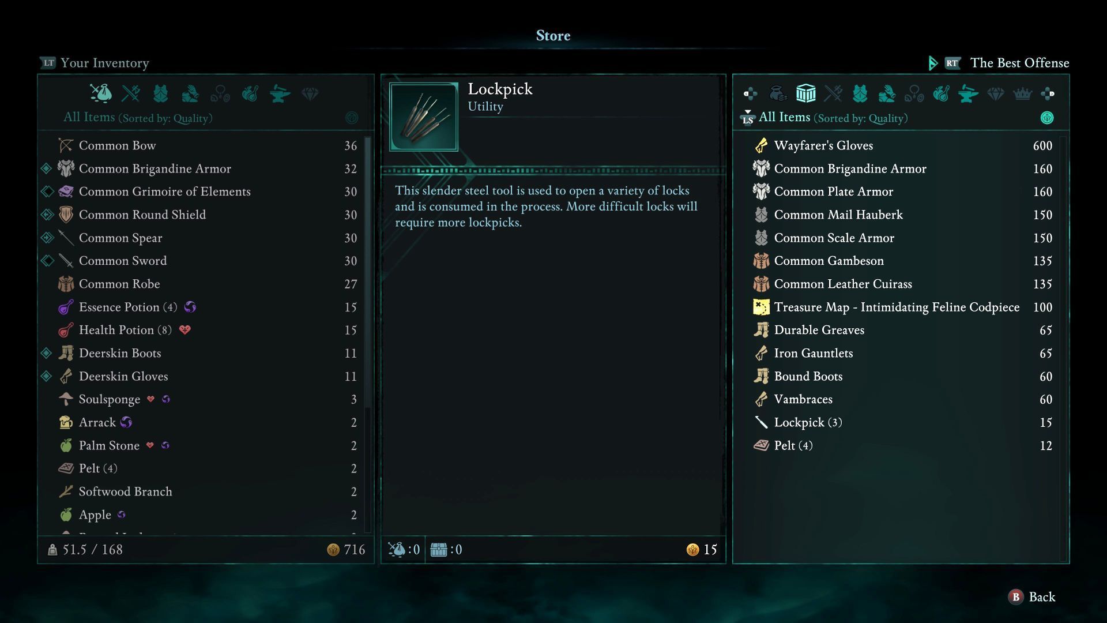Filter your inventory by weapons icon

click(x=131, y=93)
